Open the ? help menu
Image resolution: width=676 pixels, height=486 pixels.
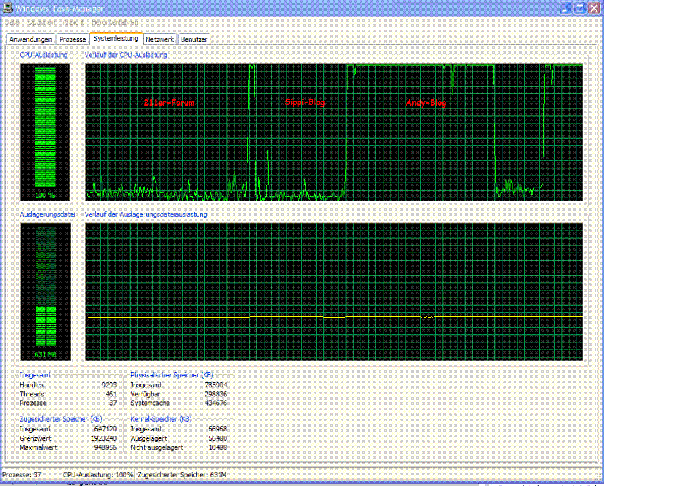(145, 21)
